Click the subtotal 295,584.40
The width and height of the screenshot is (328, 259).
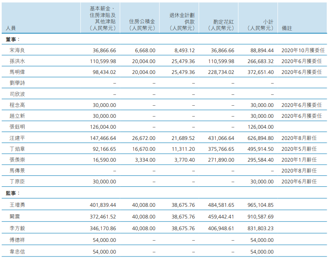point(261,160)
